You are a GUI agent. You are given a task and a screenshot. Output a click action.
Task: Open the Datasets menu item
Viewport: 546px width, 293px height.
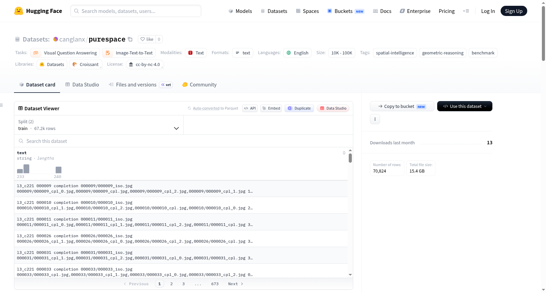click(274, 11)
